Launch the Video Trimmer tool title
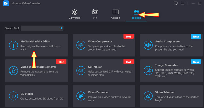 pyautogui.click(x=165, y=92)
